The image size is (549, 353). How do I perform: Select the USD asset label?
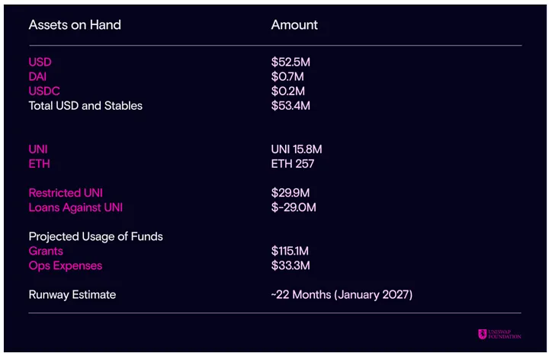(40, 62)
